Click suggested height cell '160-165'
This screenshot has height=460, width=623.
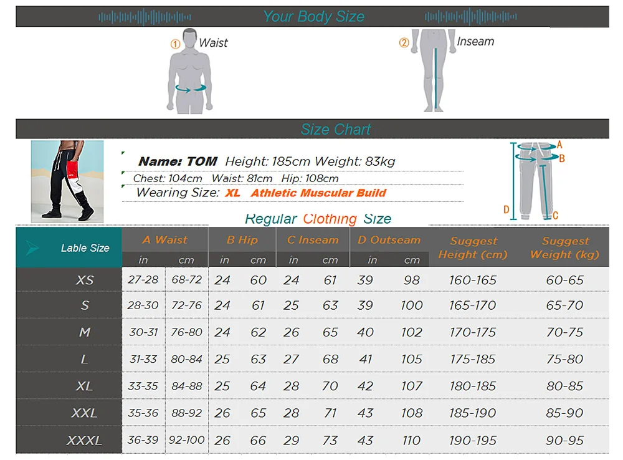click(x=473, y=280)
